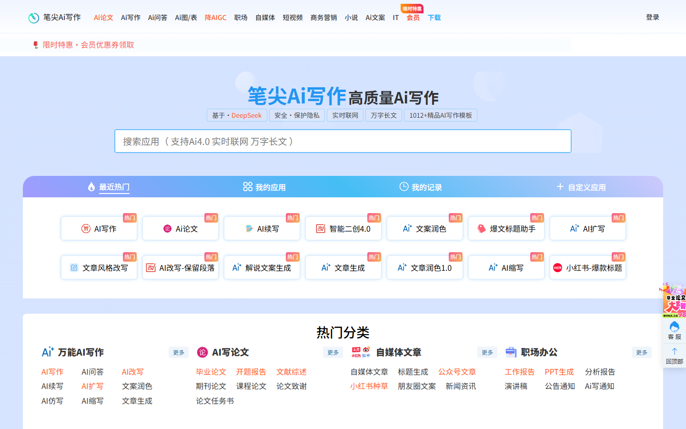Open the Ai论文 nav menu
Viewport: 686px width, 429px height.
tap(103, 18)
